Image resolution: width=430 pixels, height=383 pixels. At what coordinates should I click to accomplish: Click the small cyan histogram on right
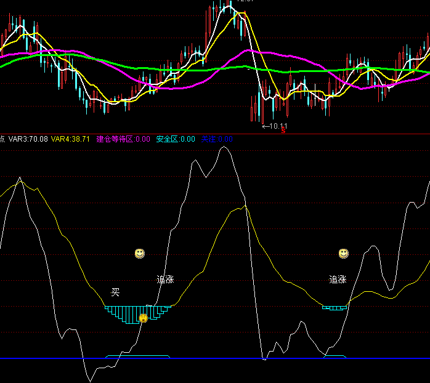[335, 307]
